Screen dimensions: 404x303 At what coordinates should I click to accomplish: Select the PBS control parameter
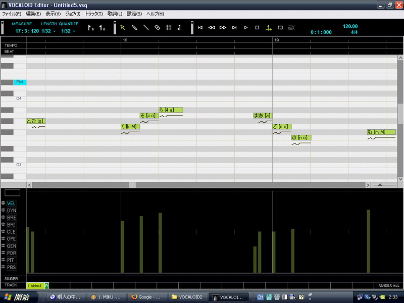(x=11, y=267)
